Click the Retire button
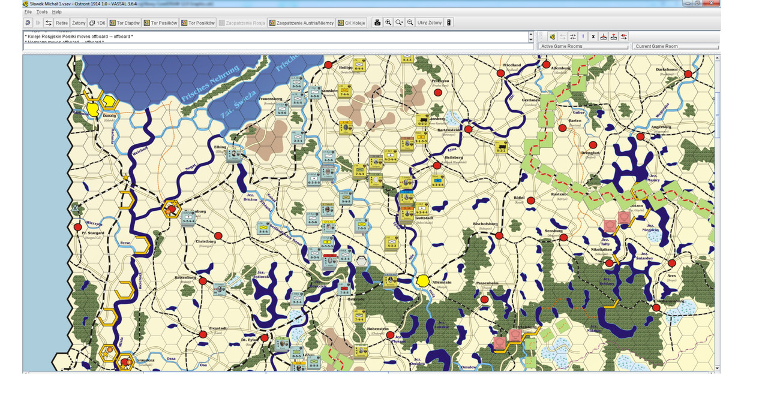This screenshot has width=768, height=415. click(x=62, y=23)
